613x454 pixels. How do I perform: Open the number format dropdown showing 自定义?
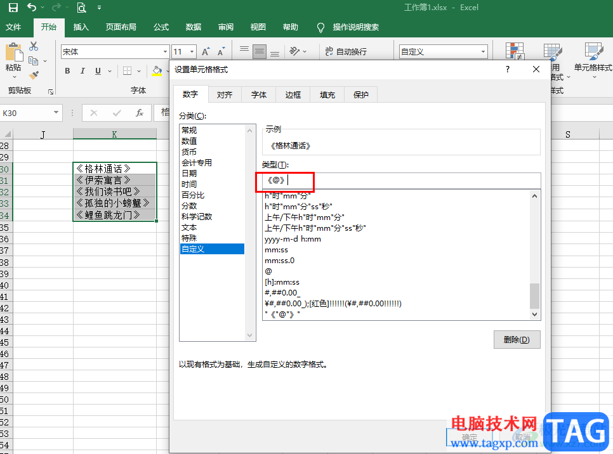(x=483, y=51)
